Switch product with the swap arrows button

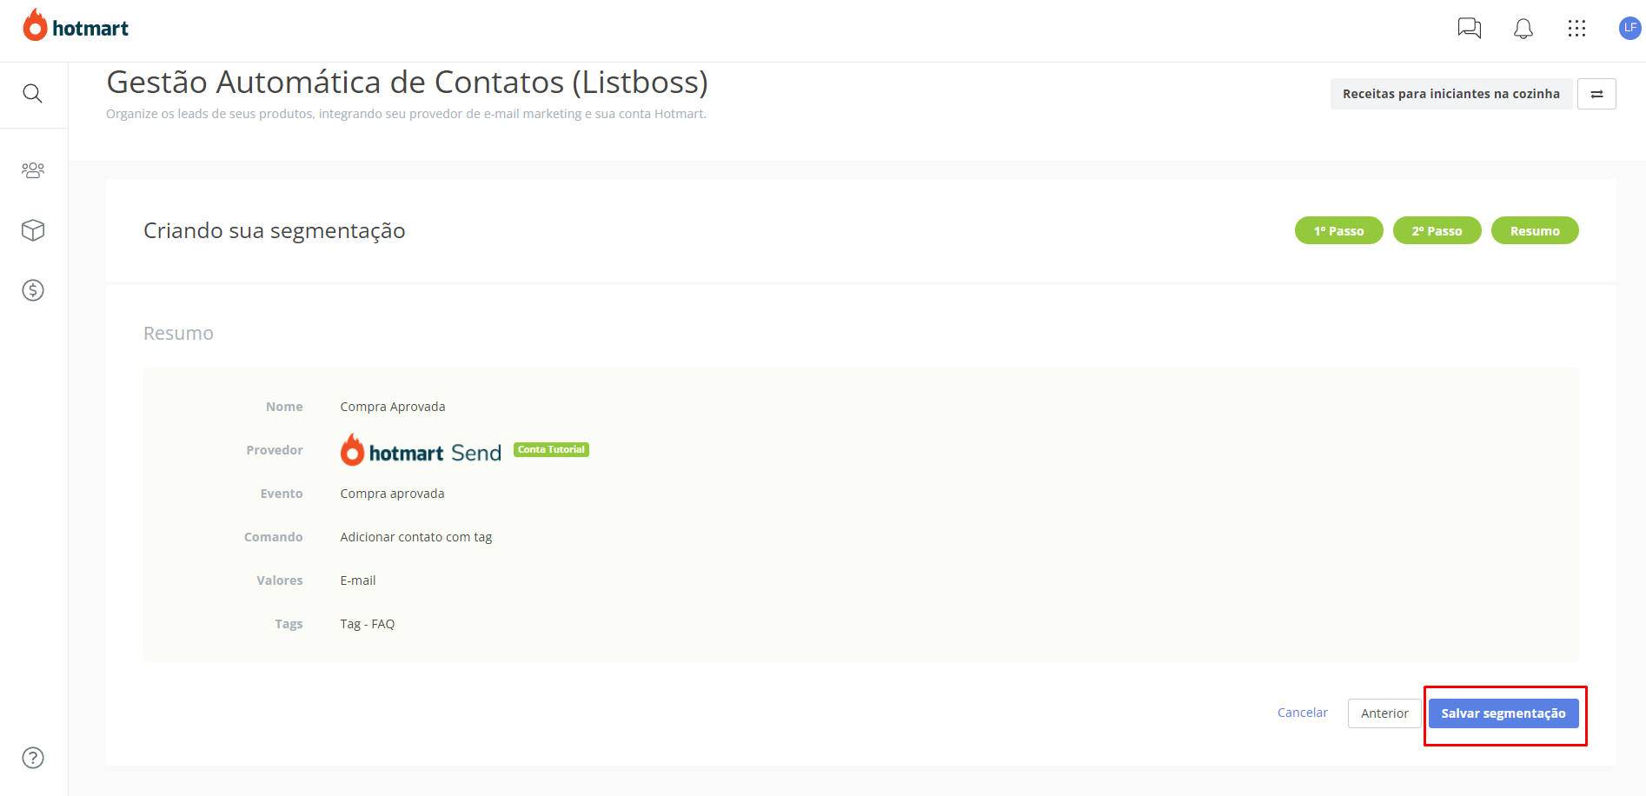click(1597, 94)
